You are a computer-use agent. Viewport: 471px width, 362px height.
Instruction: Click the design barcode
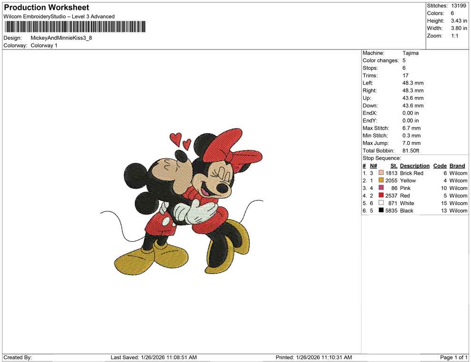coord(76,27)
